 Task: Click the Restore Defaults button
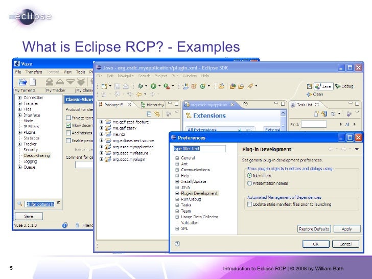coord(314,229)
